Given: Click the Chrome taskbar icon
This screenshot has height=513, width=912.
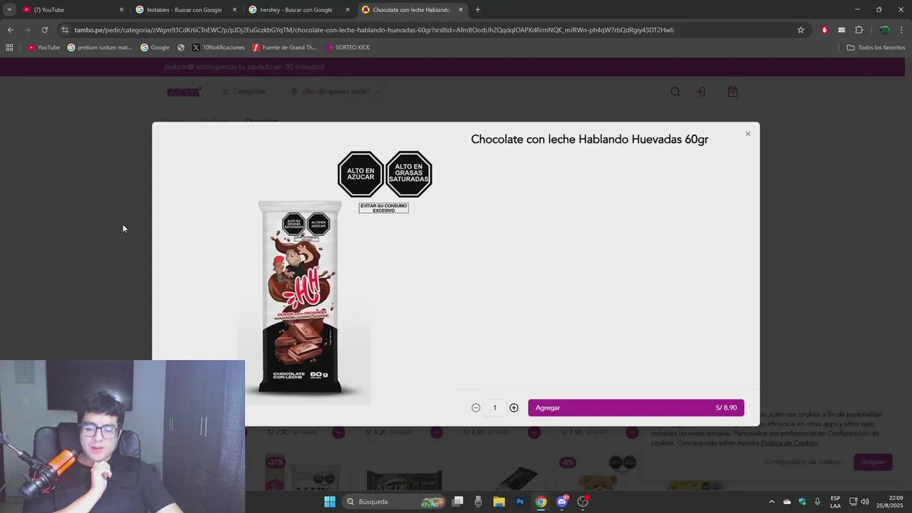Looking at the screenshot, I should (x=541, y=502).
